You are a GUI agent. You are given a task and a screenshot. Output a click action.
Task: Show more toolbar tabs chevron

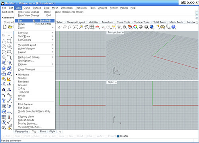point(194,22)
